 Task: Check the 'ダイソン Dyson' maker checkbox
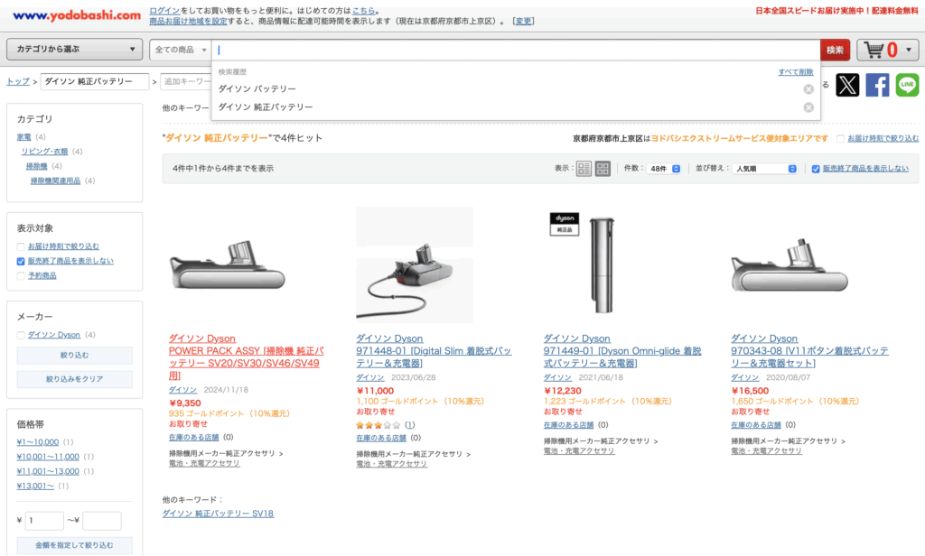click(x=22, y=335)
